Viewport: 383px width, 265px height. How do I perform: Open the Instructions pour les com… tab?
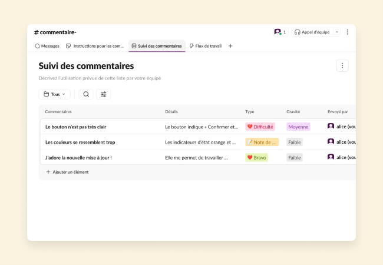coord(95,46)
